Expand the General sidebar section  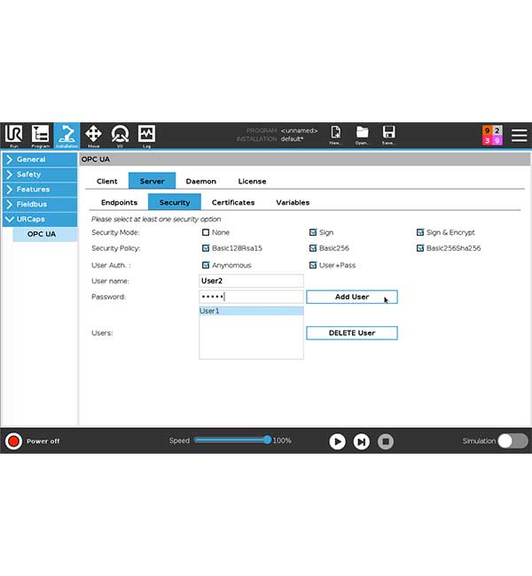pos(40,160)
